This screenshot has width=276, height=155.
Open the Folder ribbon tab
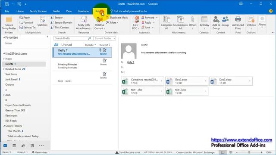pos(56,11)
